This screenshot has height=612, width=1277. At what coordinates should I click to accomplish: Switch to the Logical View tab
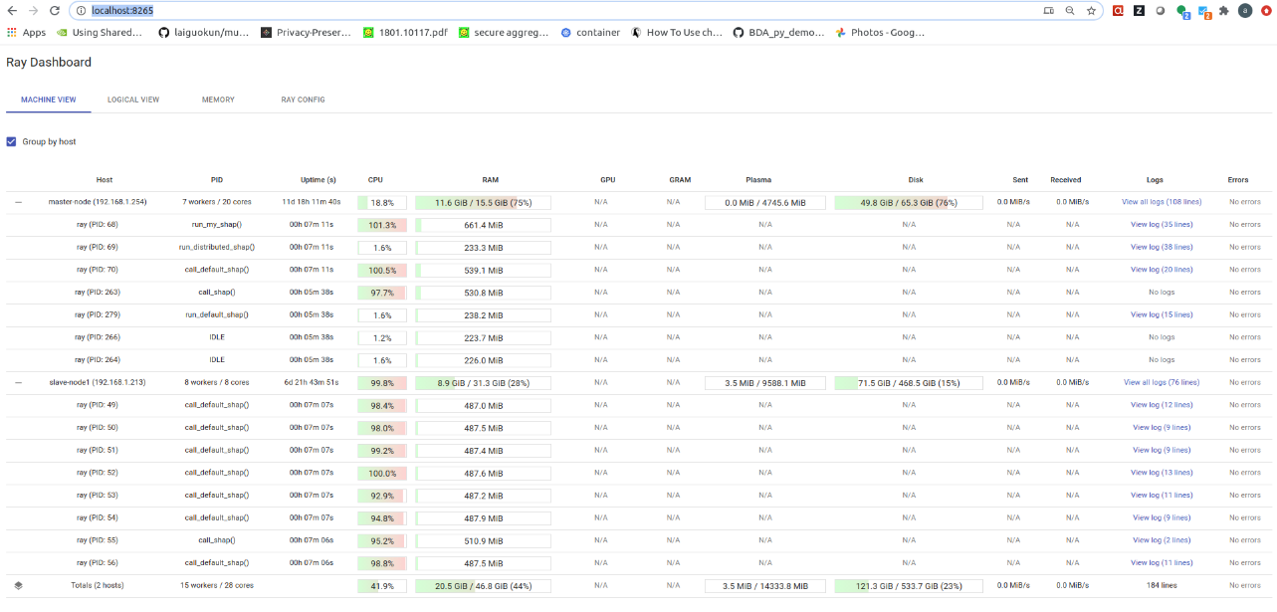point(133,100)
